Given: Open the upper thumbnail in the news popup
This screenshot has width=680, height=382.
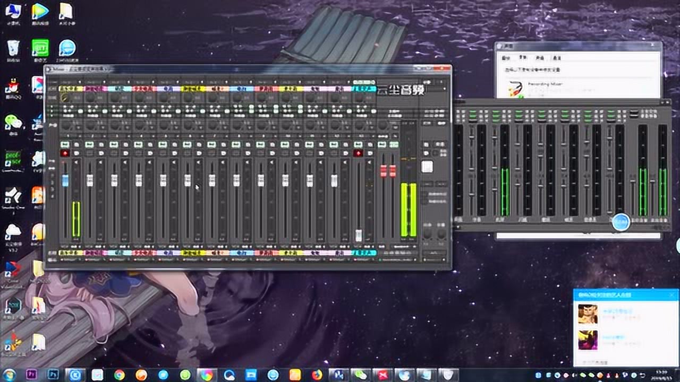Looking at the screenshot, I should 588,314.
